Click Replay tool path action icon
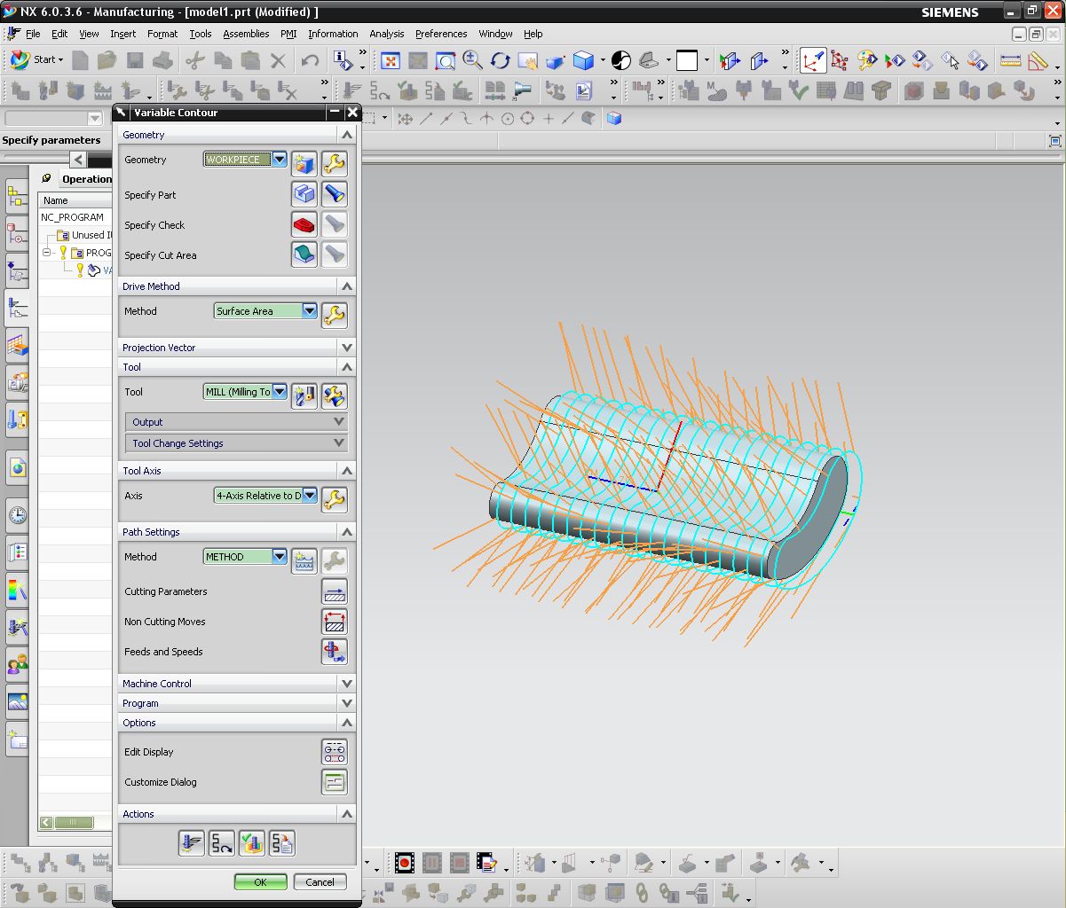The width and height of the screenshot is (1066, 908). (x=222, y=843)
